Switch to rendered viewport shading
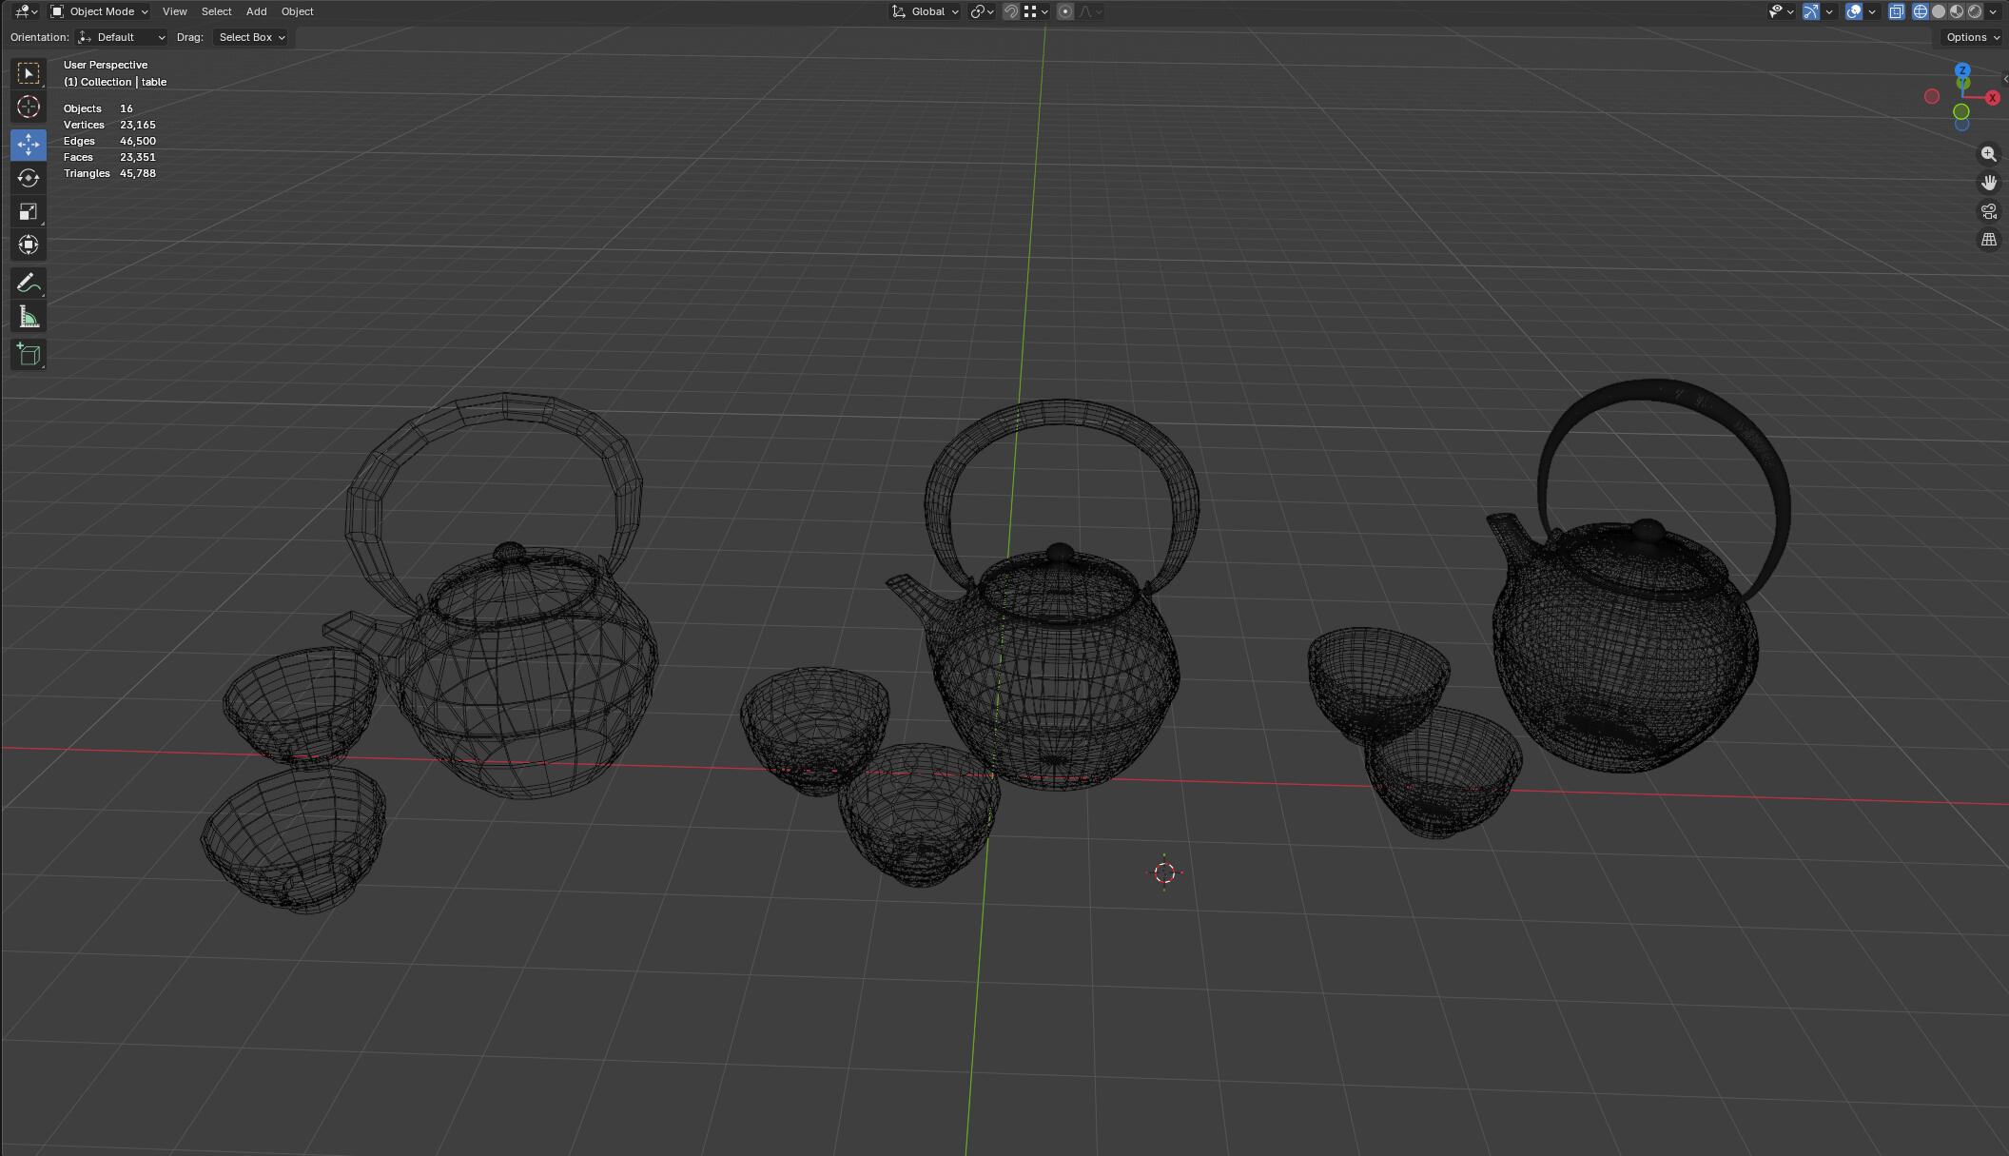2009x1156 pixels. (x=1975, y=11)
